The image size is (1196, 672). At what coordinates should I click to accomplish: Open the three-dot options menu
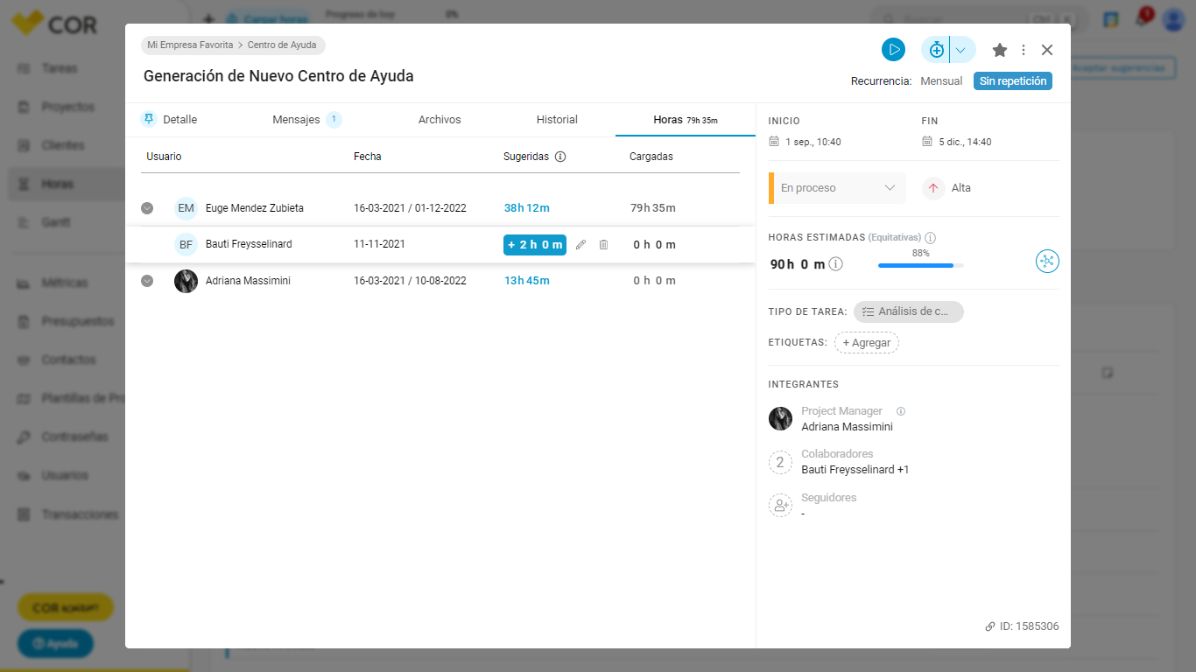point(1024,50)
